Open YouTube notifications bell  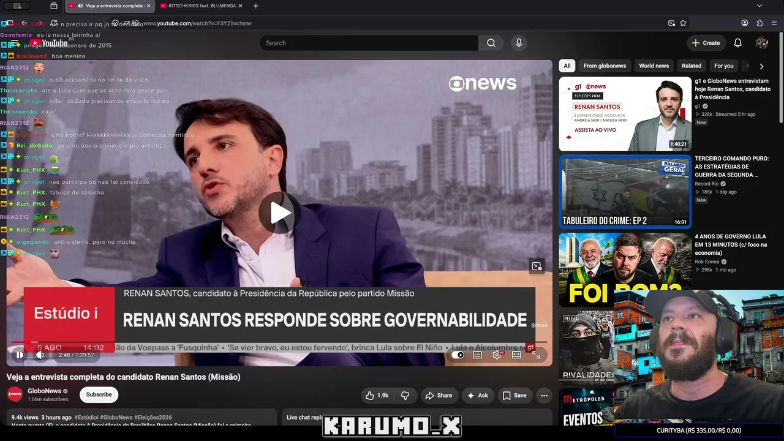pyautogui.click(x=738, y=43)
